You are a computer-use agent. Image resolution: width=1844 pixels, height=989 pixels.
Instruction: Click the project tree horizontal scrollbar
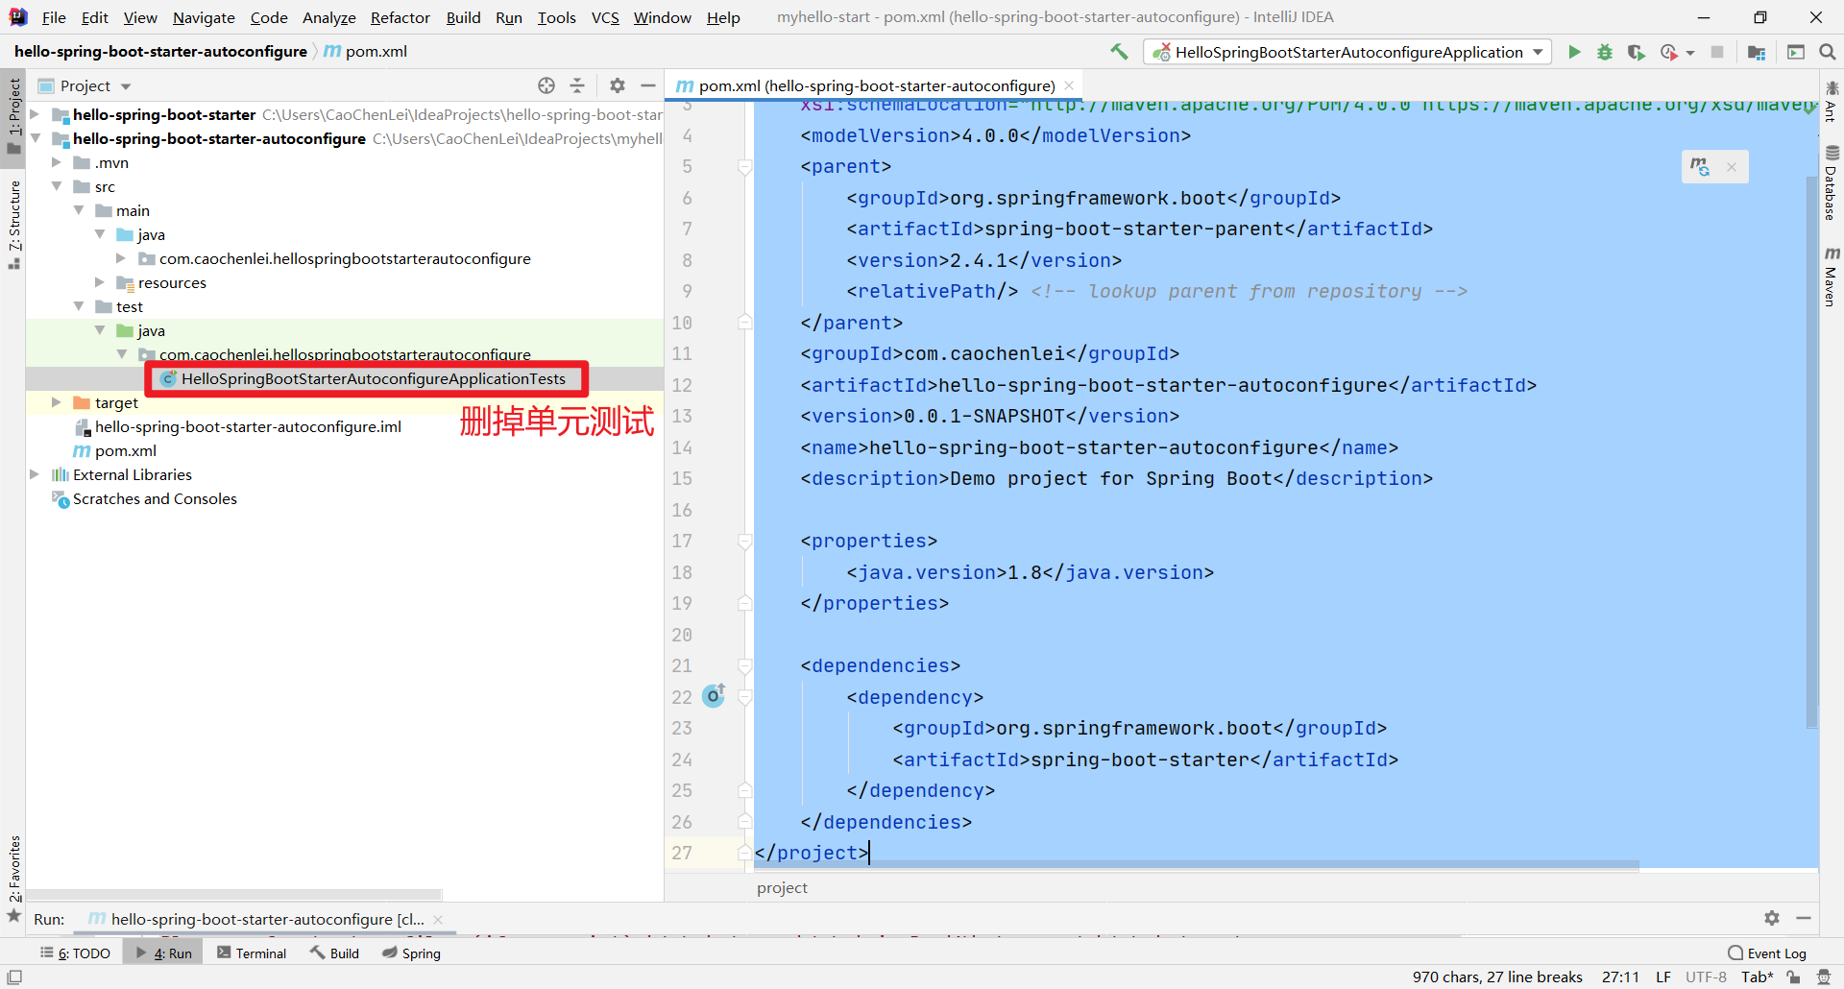(x=234, y=894)
